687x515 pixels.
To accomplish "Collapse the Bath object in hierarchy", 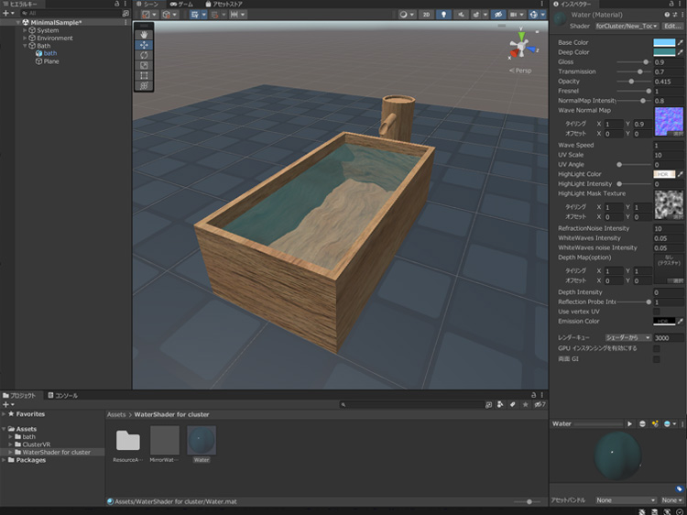I will [x=25, y=46].
